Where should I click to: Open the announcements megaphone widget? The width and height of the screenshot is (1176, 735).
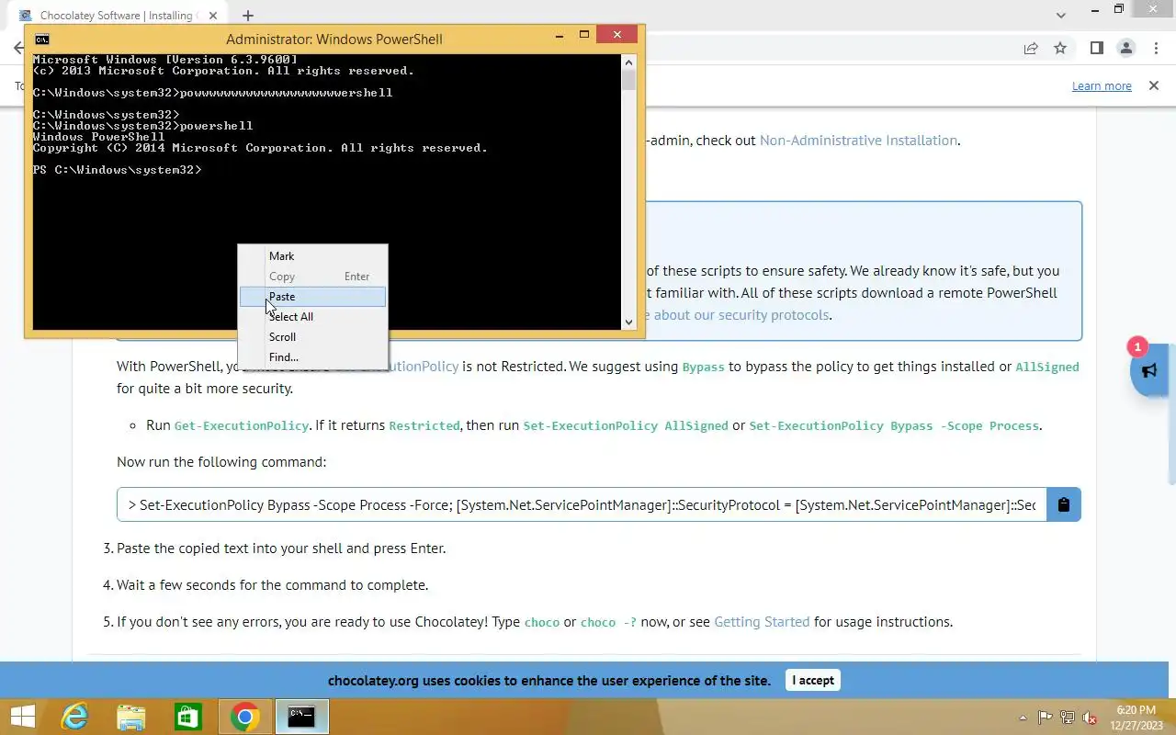tap(1149, 370)
